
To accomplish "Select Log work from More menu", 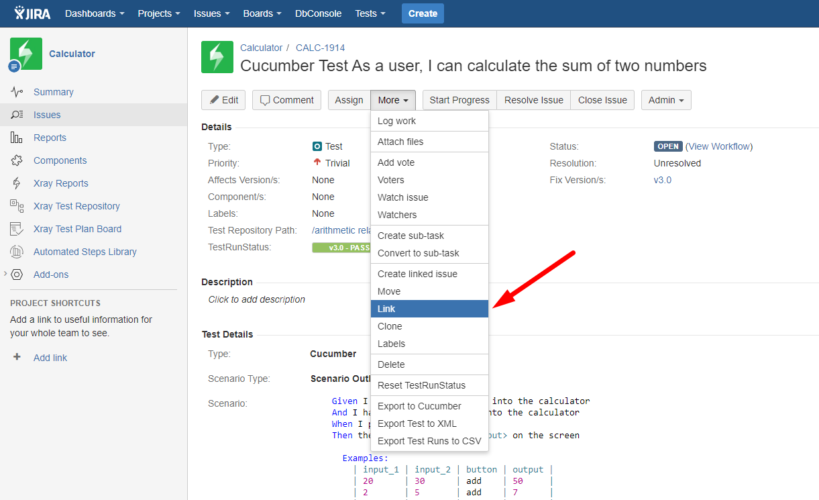I will [x=430, y=121].
